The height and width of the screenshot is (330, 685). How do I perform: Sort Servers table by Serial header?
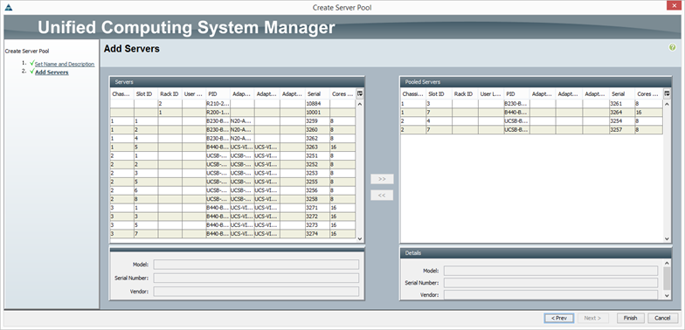pyautogui.click(x=318, y=94)
